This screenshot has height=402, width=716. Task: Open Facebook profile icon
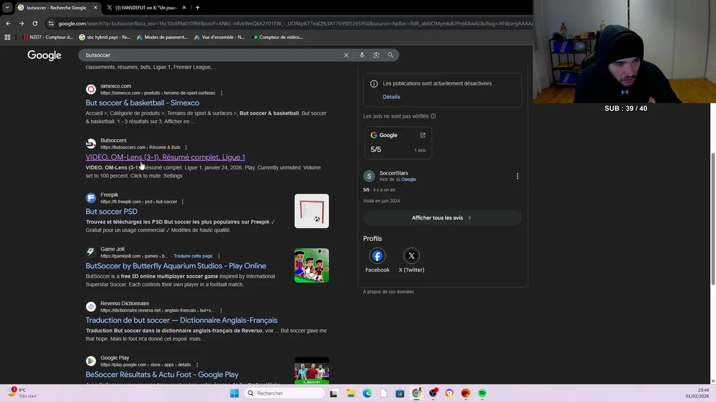pos(377,256)
